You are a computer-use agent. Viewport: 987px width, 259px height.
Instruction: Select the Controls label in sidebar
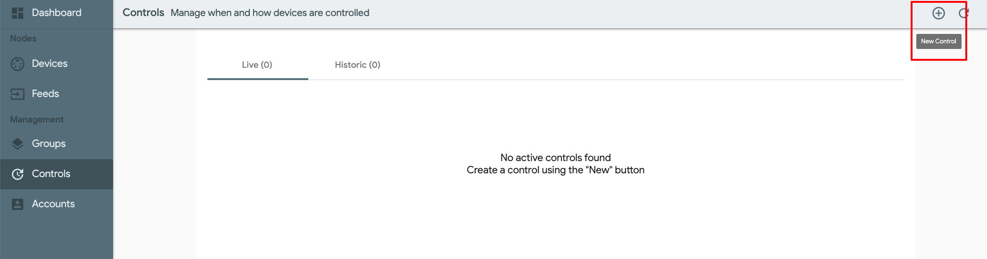point(51,174)
